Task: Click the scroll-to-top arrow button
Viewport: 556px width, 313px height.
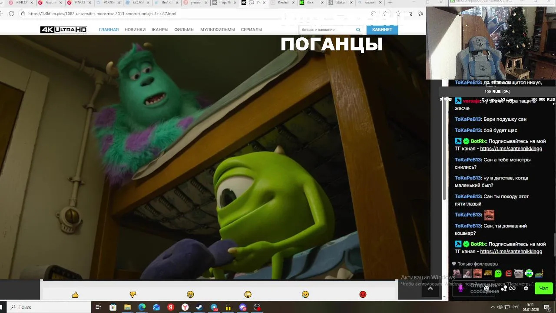Action: pyautogui.click(x=430, y=289)
